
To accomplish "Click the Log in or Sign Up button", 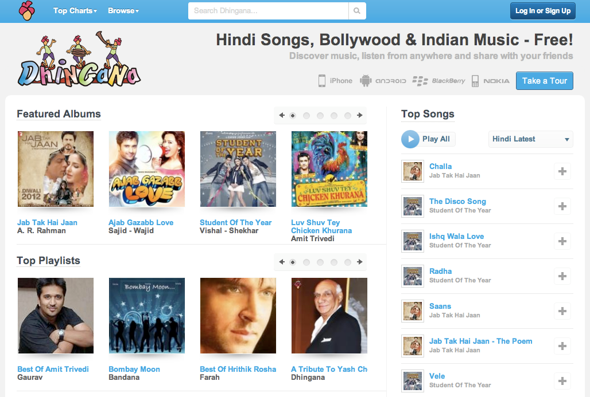I will [542, 11].
